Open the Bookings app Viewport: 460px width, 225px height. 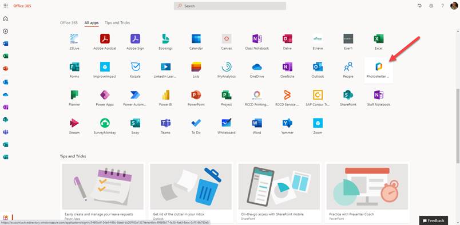point(165,42)
